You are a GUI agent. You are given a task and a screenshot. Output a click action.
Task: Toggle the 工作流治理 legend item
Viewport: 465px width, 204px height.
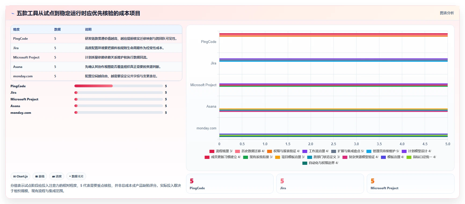[315, 151]
